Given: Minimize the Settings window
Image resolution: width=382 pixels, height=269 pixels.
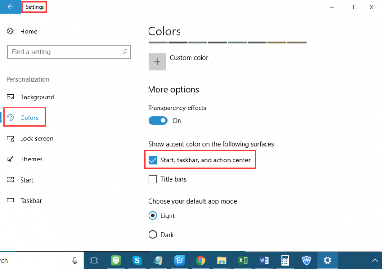Looking at the screenshot, I should 332,7.
